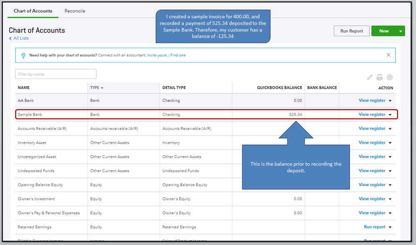
Task: Click the BANK BALANCE column header
Action: click(322, 88)
